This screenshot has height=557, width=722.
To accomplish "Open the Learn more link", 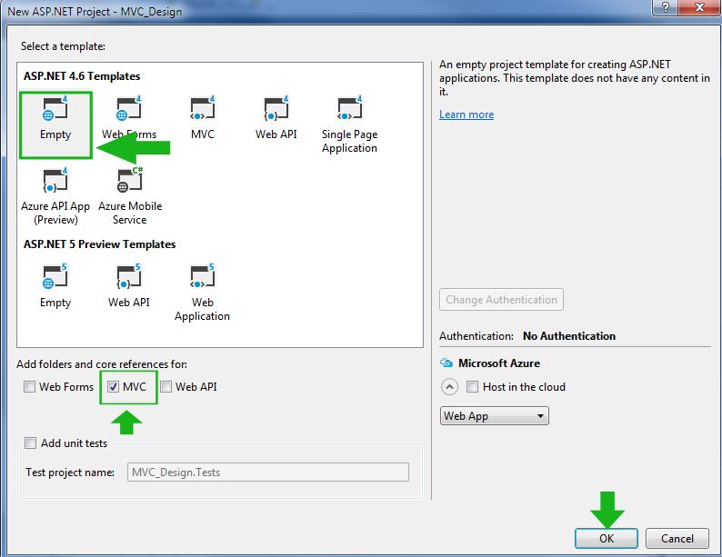I will (x=466, y=114).
